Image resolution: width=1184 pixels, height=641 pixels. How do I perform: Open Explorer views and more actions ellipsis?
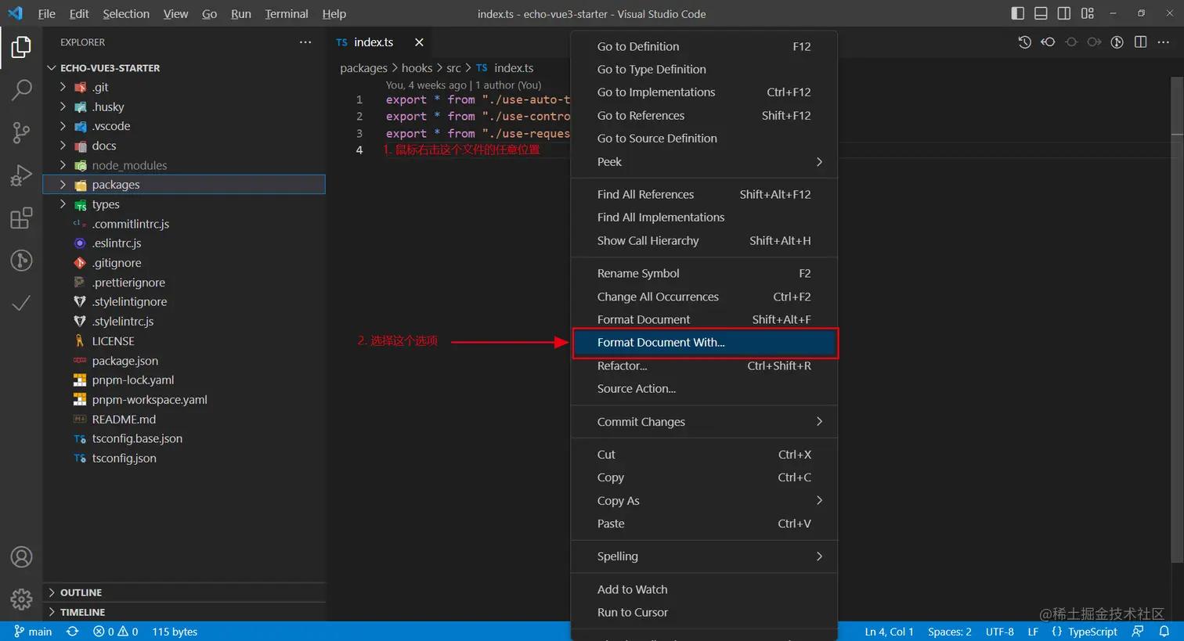point(305,42)
